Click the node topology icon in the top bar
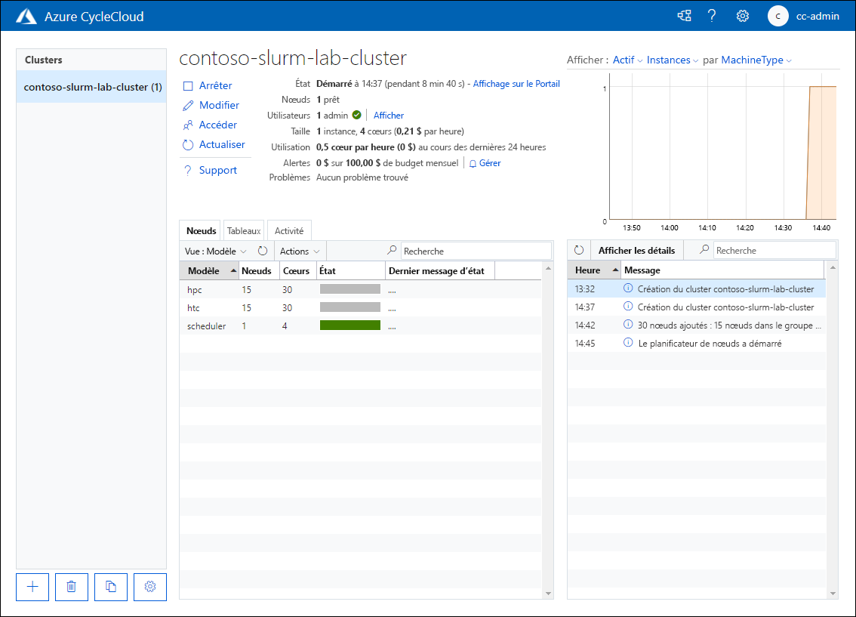The width and height of the screenshot is (856, 617). click(684, 15)
